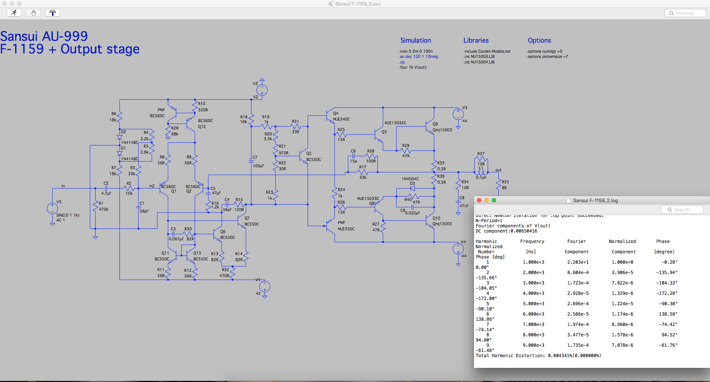Image resolution: width=710 pixels, height=382 pixels.
Task: Select the R17 33k feedback resistor
Action: tap(363, 172)
